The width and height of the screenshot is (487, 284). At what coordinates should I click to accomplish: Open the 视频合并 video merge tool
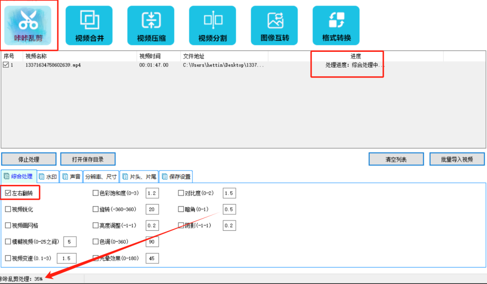90,25
